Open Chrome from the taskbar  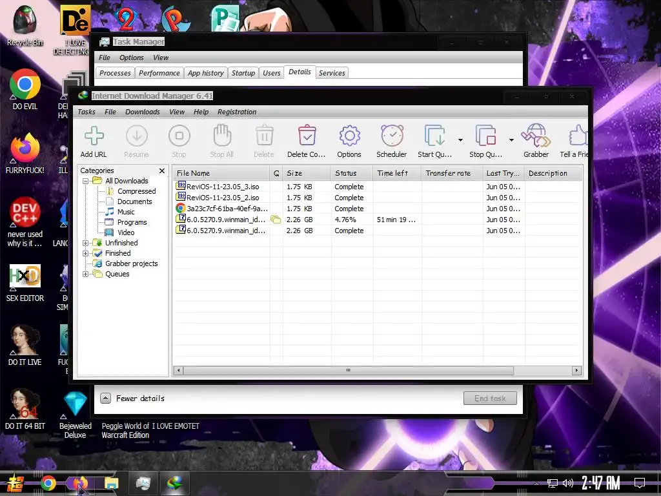tap(48, 483)
